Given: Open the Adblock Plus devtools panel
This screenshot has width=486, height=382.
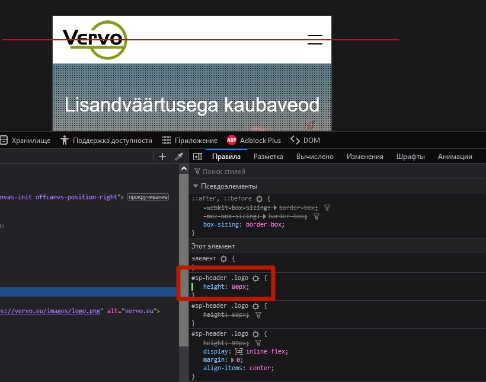Looking at the screenshot, I should [x=254, y=141].
